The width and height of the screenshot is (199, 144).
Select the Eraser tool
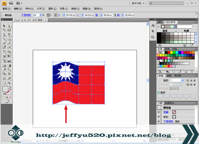9,47
